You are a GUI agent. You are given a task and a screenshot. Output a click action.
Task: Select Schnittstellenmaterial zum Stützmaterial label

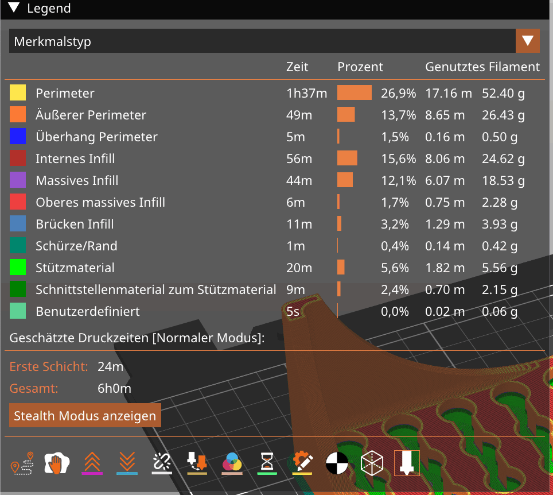pyautogui.click(x=155, y=289)
